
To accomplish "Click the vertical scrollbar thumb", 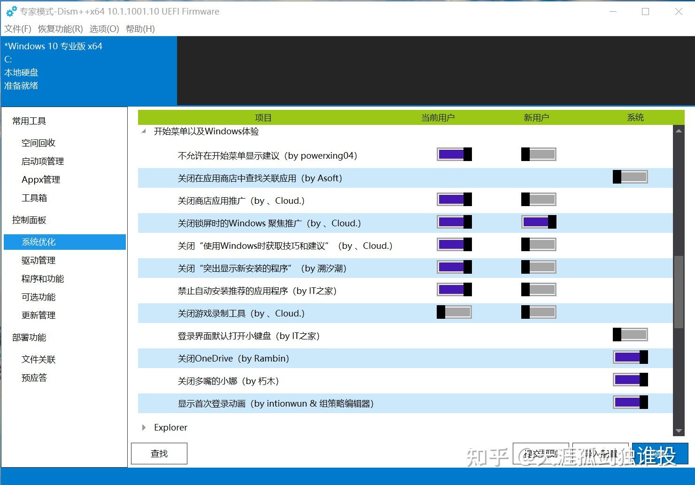I will 679,292.
